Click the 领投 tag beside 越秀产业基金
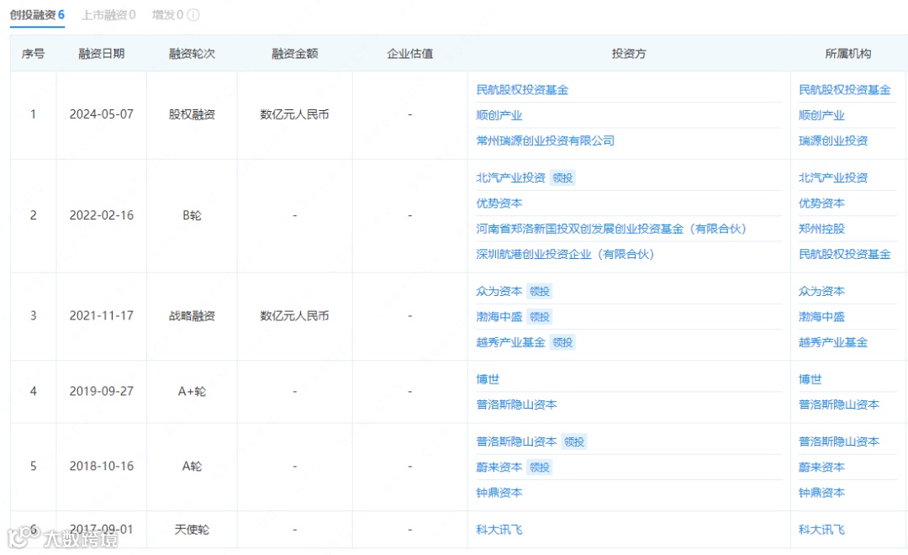The image size is (908, 555). point(562,342)
